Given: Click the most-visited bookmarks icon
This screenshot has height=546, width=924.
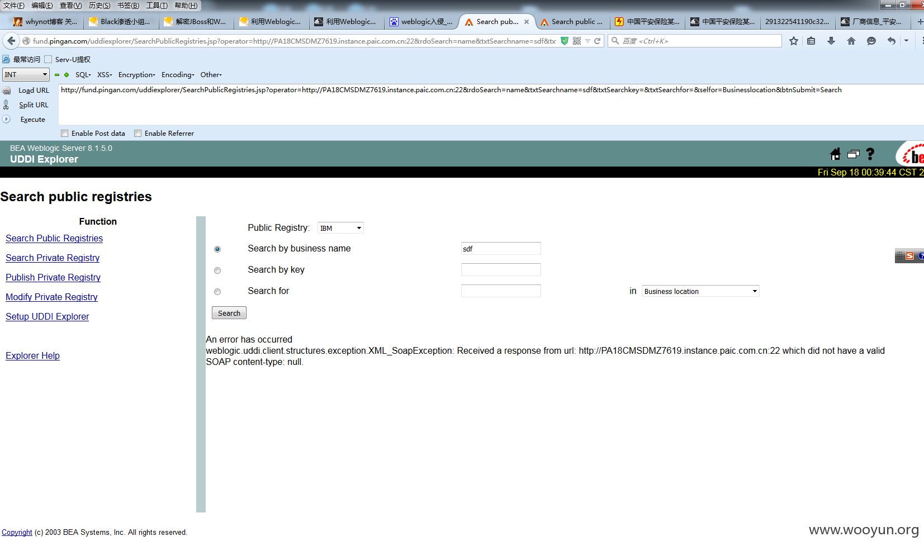Looking at the screenshot, I should coord(6,59).
